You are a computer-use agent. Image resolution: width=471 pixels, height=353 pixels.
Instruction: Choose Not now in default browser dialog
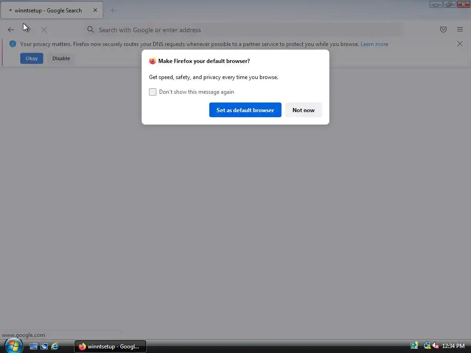[304, 110]
